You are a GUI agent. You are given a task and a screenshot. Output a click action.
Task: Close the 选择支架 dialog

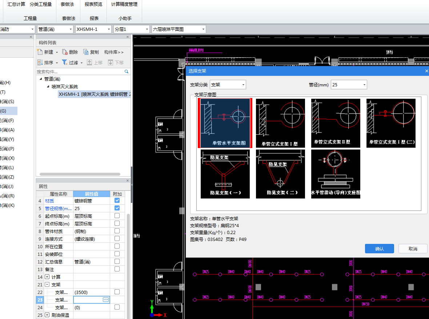[426, 71]
